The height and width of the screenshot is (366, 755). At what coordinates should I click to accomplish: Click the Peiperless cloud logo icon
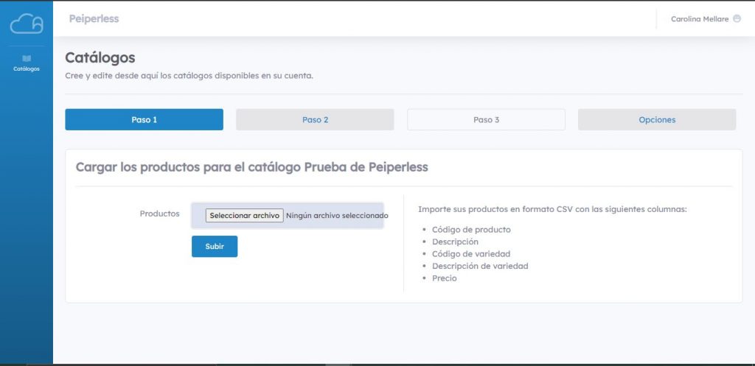tap(27, 23)
